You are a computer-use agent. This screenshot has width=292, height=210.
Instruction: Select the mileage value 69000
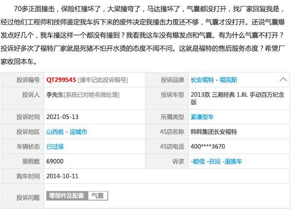coord(55,161)
